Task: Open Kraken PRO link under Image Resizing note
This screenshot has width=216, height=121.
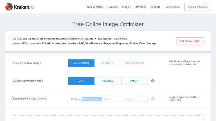Action: 175,100
